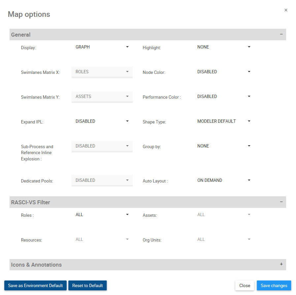Click the Auto Layout : label
Viewport: 296px width, 295px height.
tap(155, 181)
